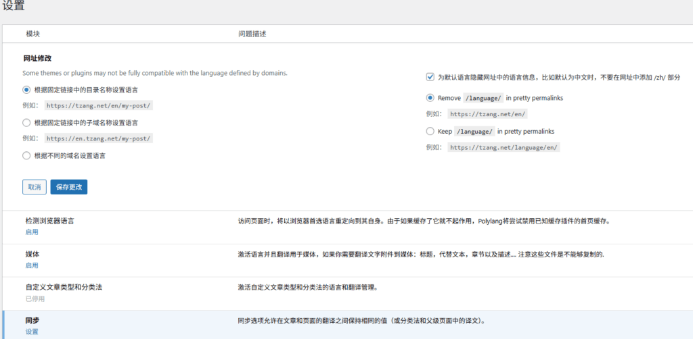The height and width of the screenshot is (339, 693).
Task: Click the 问题描述 column header
Action: (255, 34)
